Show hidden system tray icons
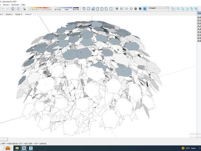Screen dimensions: 201x151 coord(200,148)
